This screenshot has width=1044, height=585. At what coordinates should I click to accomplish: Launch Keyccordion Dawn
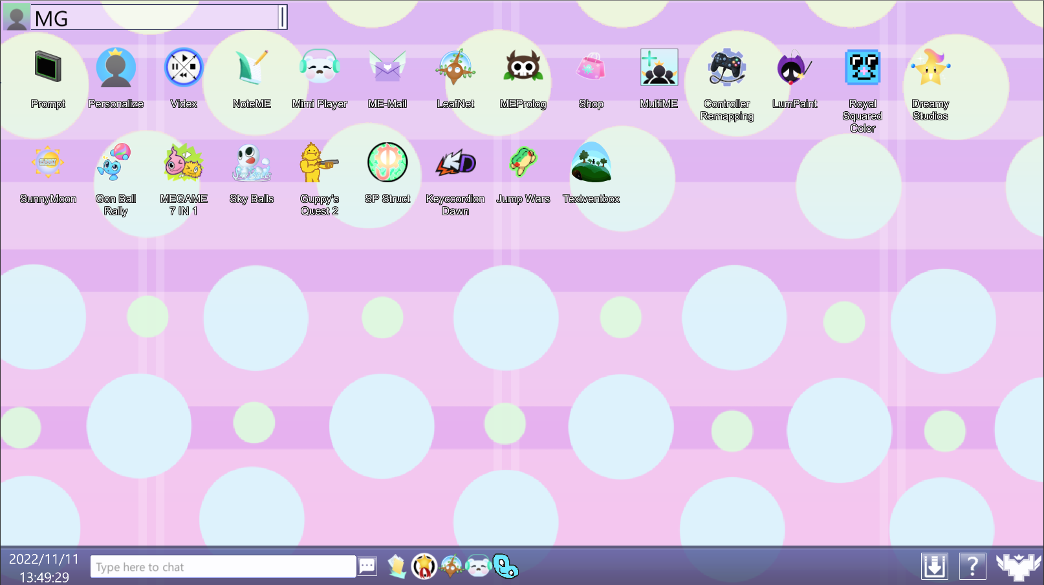(x=455, y=162)
